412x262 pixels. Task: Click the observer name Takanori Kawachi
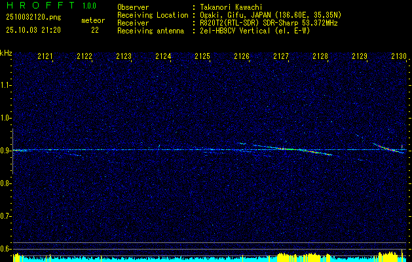tap(231, 7)
